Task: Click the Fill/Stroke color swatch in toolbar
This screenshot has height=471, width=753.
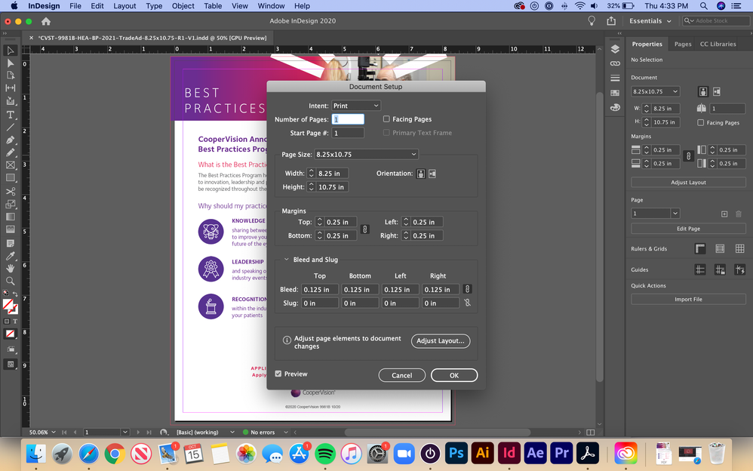Action: [x=10, y=306]
